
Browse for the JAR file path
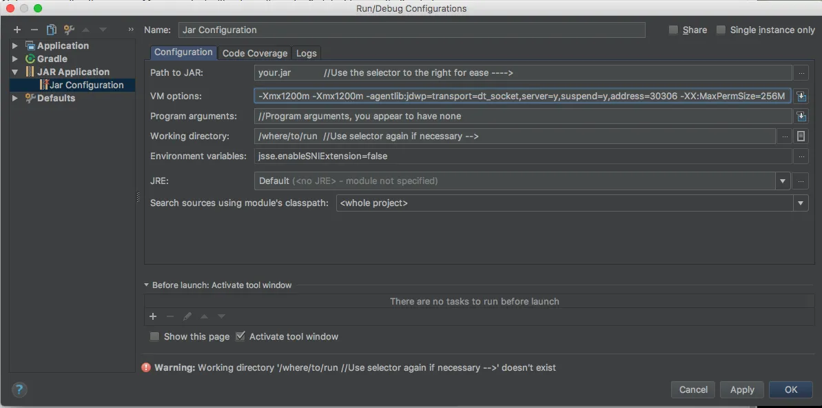(801, 73)
